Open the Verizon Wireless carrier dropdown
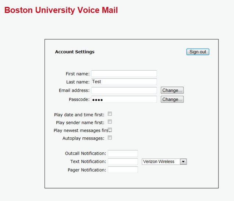This screenshot has height=201, width=234. [x=164, y=162]
